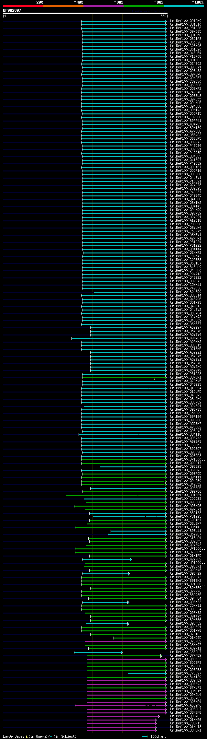Select hit UniRef100_A5BYM6
Image resolution: width=207 pixels, height=739 pixels.
point(186,706)
